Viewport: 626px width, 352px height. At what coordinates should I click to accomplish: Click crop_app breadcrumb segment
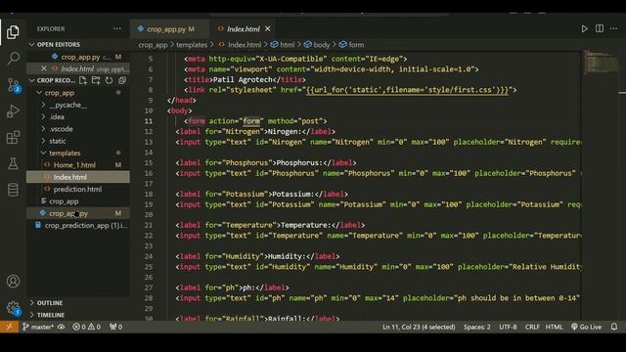click(153, 45)
